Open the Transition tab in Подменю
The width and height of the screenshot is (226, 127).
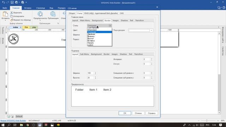click(138, 54)
